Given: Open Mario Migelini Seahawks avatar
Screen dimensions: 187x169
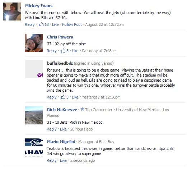Looking at the screenshot, I should (34, 147).
